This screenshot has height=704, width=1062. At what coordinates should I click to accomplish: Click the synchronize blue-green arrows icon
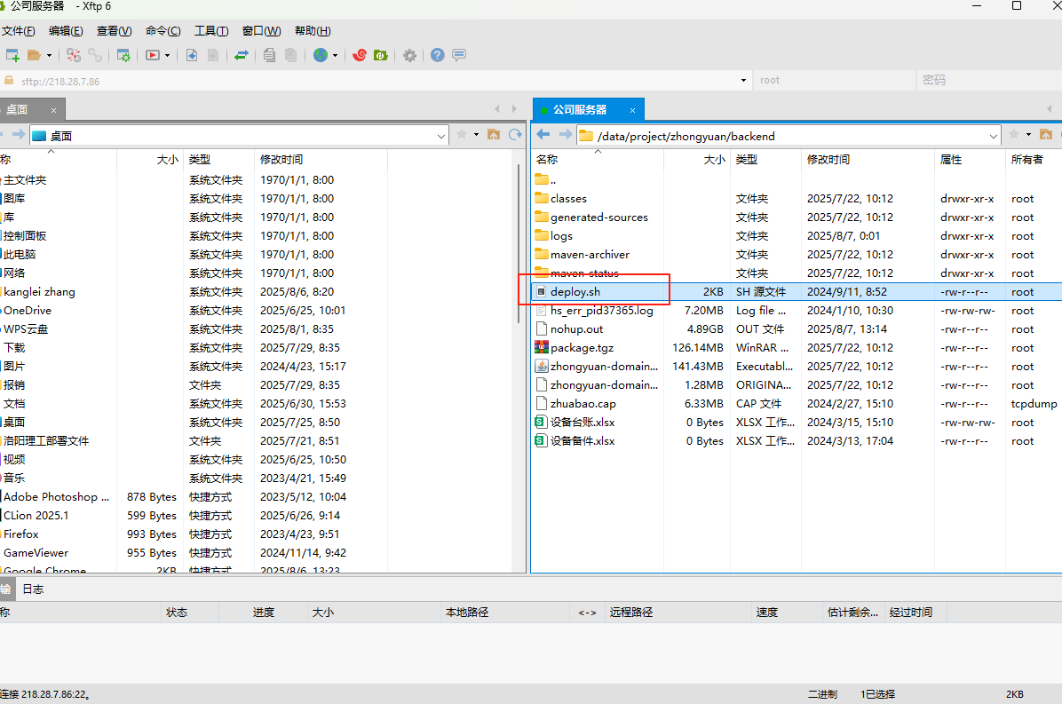(242, 56)
